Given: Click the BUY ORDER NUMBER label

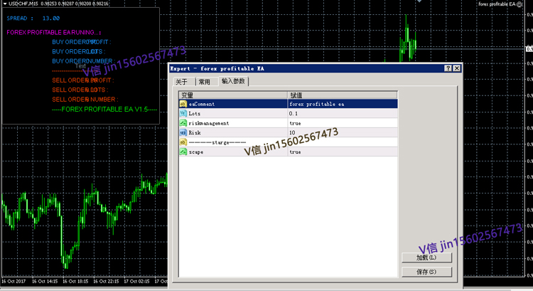Looking at the screenshot, I should 83,61.
